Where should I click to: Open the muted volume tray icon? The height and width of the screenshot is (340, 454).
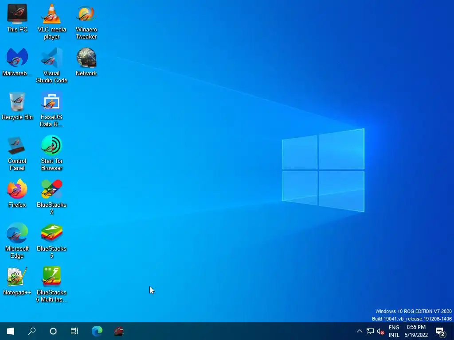(380, 331)
